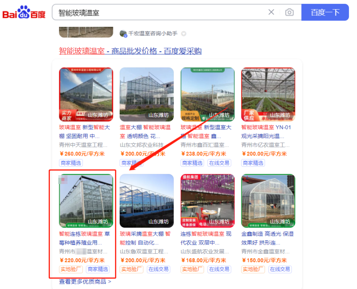Click the 千宏温室咨询小助手 avatar icon
This screenshot has width=357, height=289.
pyautogui.click(x=123, y=34)
